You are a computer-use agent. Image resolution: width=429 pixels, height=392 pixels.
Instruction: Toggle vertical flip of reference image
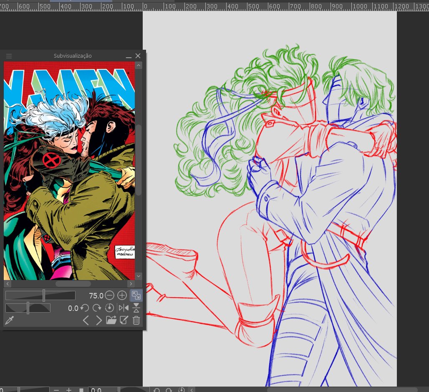(x=136, y=308)
